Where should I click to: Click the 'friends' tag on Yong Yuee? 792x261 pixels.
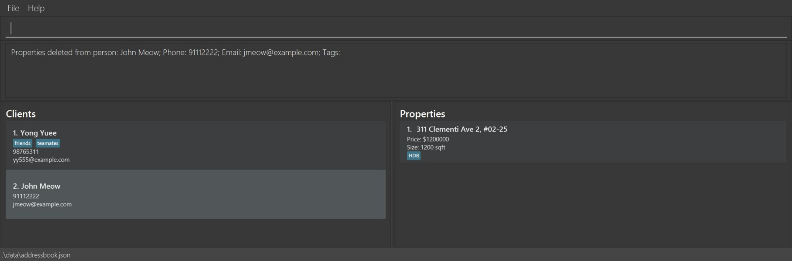pyautogui.click(x=22, y=143)
